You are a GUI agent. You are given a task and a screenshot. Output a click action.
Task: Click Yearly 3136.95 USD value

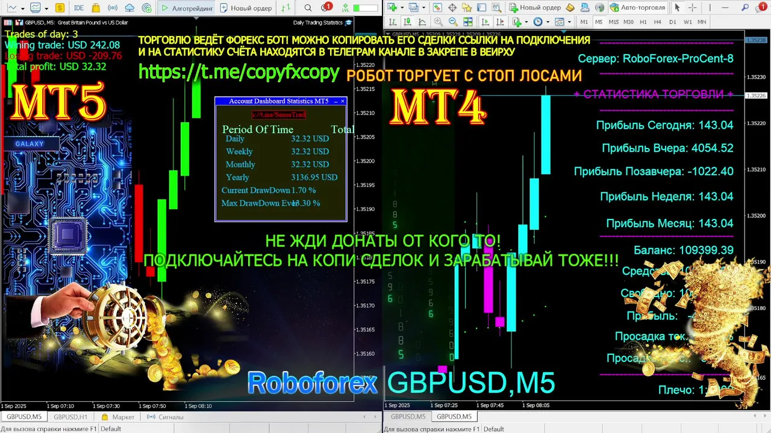(314, 177)
